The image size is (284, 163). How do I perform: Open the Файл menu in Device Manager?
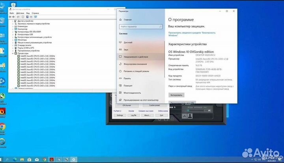coord(12,13)
